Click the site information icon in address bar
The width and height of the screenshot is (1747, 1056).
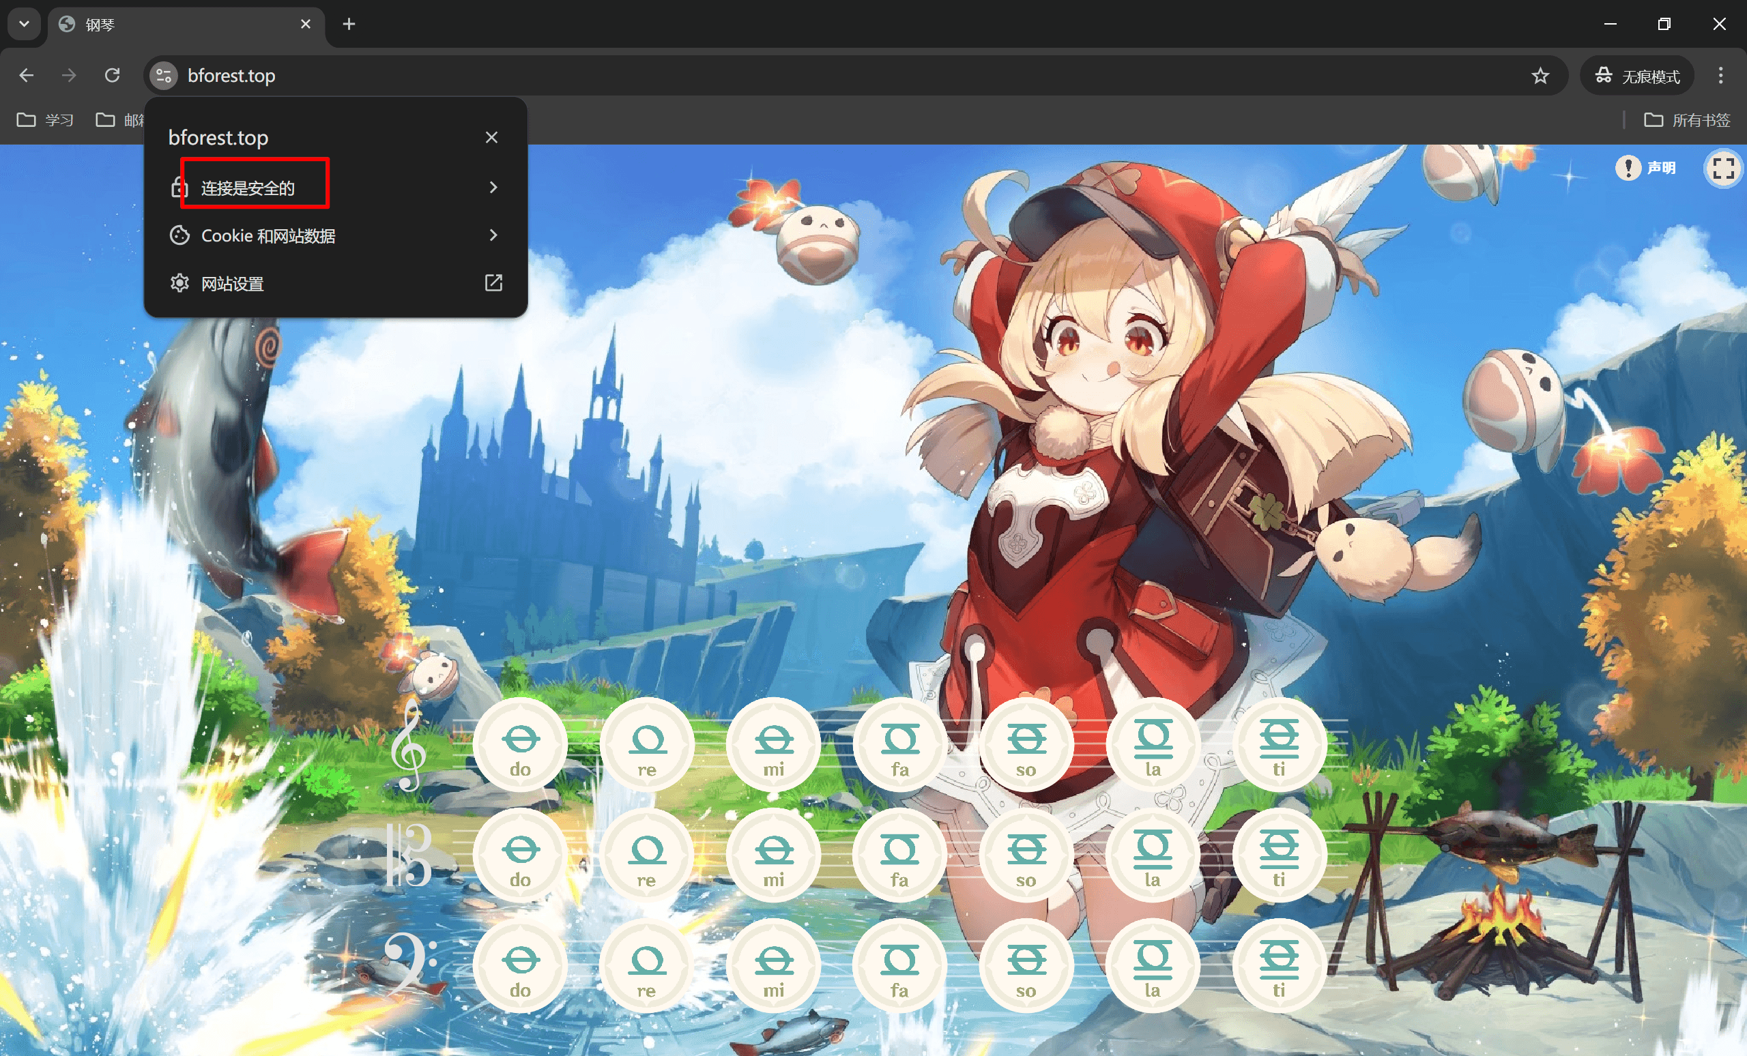(x=164, y=76)
